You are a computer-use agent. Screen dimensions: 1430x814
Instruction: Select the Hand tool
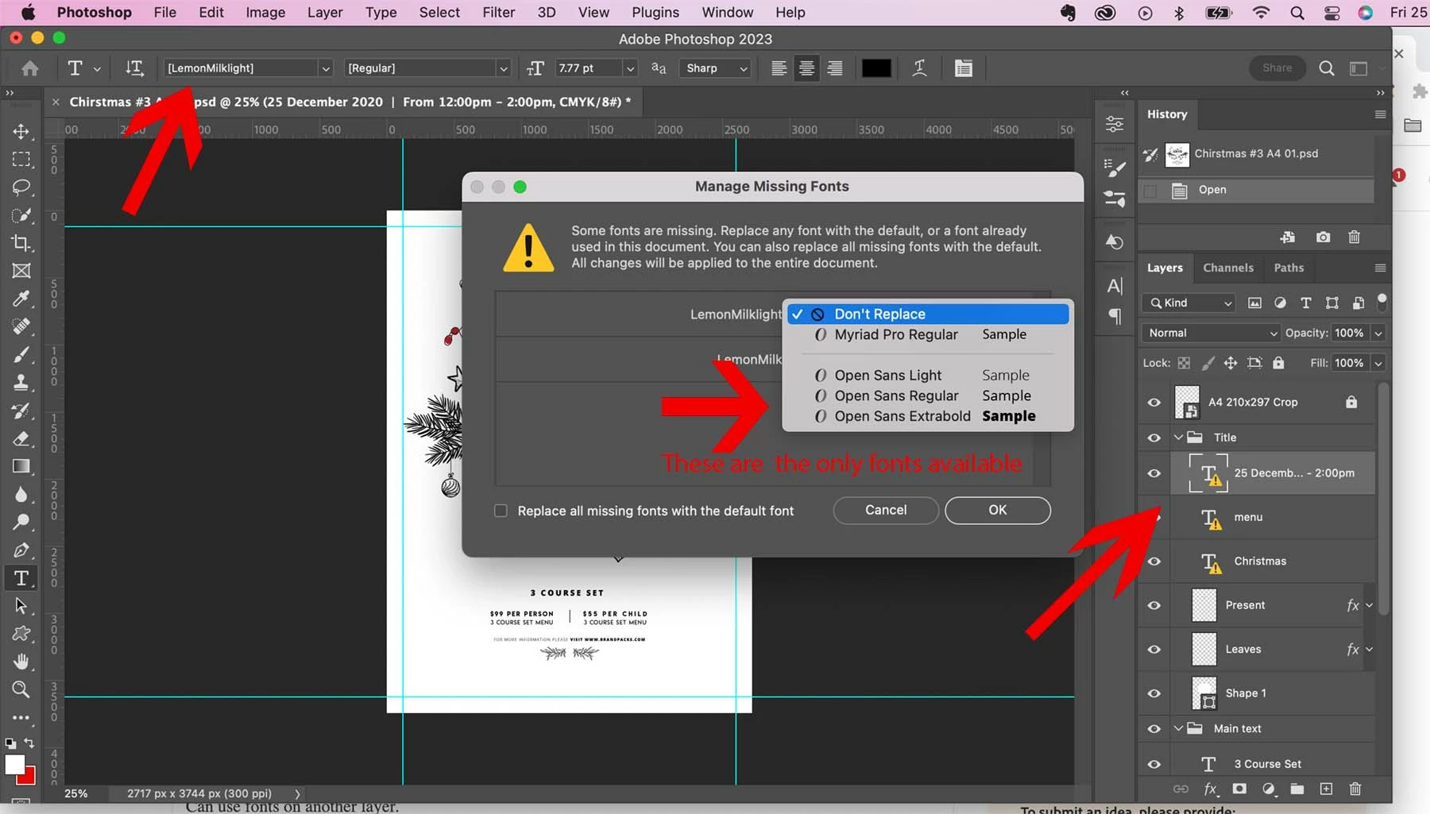point(21,662)
